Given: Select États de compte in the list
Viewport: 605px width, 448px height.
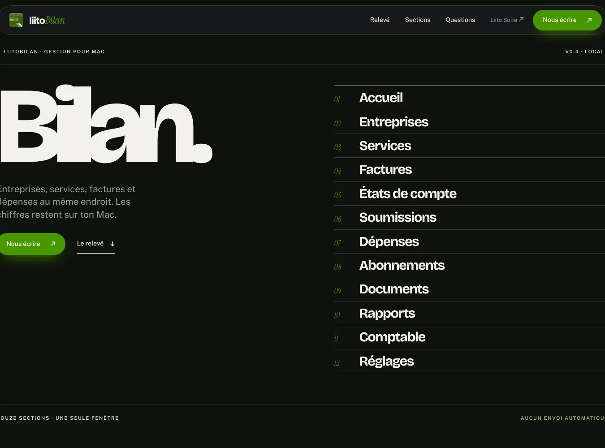Looking at the screenshot, I should click(x=470, y=194).
